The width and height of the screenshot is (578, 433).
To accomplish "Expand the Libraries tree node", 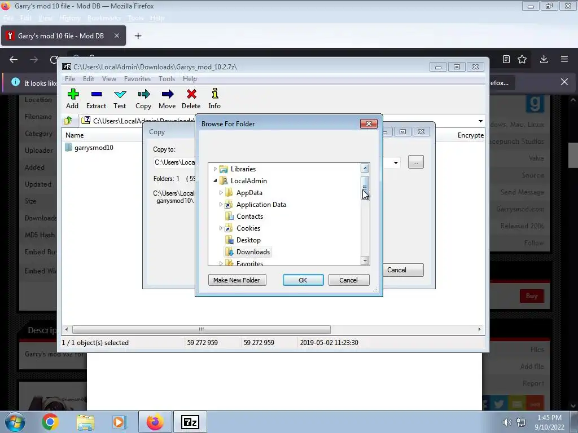I will pyautogui.click(x=215, y=169).
